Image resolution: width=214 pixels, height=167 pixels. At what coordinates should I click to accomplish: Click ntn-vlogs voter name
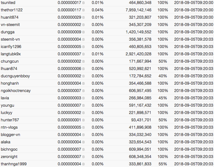pyautogui.click(x=9, y=127)
